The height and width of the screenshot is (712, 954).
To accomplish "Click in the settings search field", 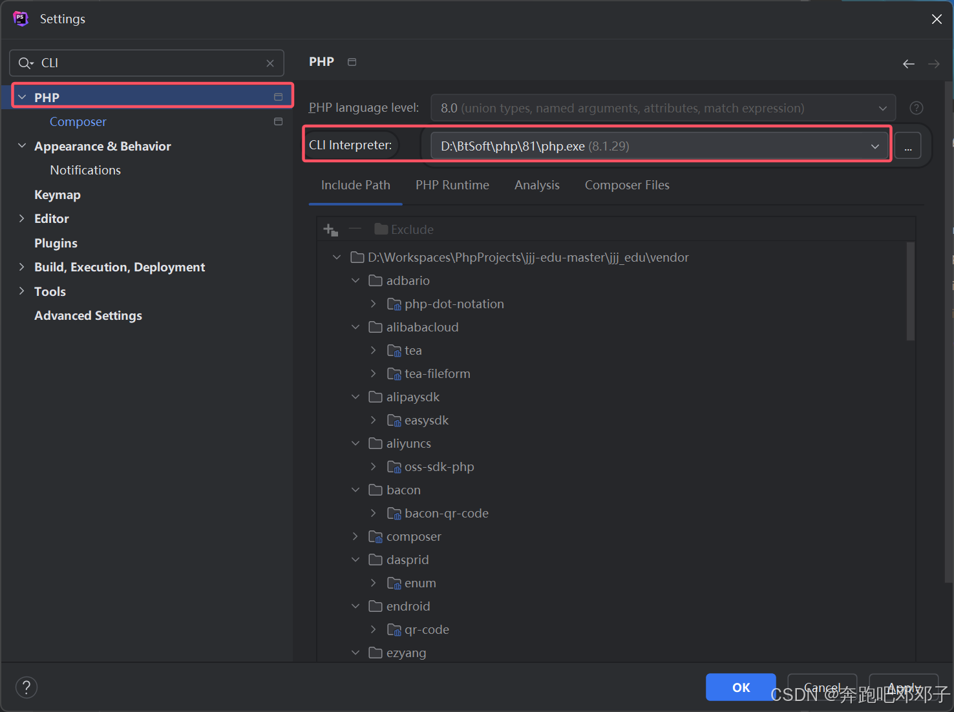I will click(x=147, y=63).
